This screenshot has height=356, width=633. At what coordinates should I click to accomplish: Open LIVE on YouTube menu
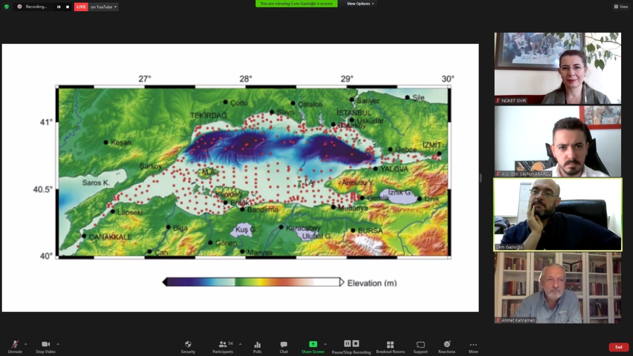point(103,7)
